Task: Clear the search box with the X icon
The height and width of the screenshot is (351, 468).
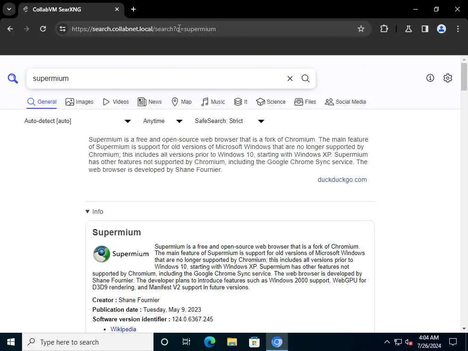Action: pyautogui.click(x=290, y=79)
